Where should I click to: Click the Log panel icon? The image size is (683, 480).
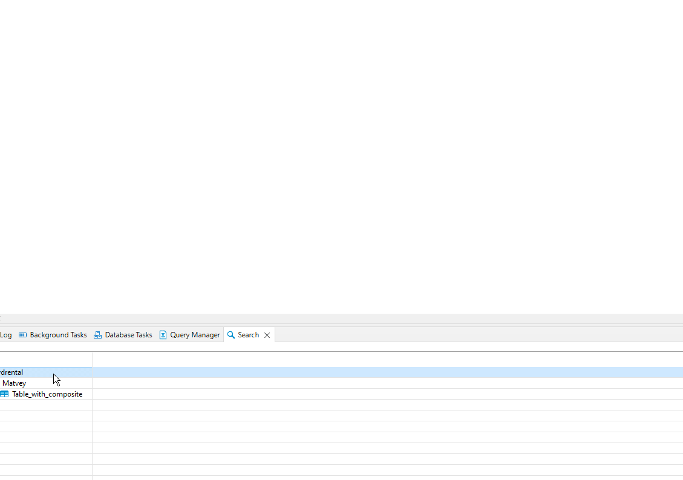[6, 334]
